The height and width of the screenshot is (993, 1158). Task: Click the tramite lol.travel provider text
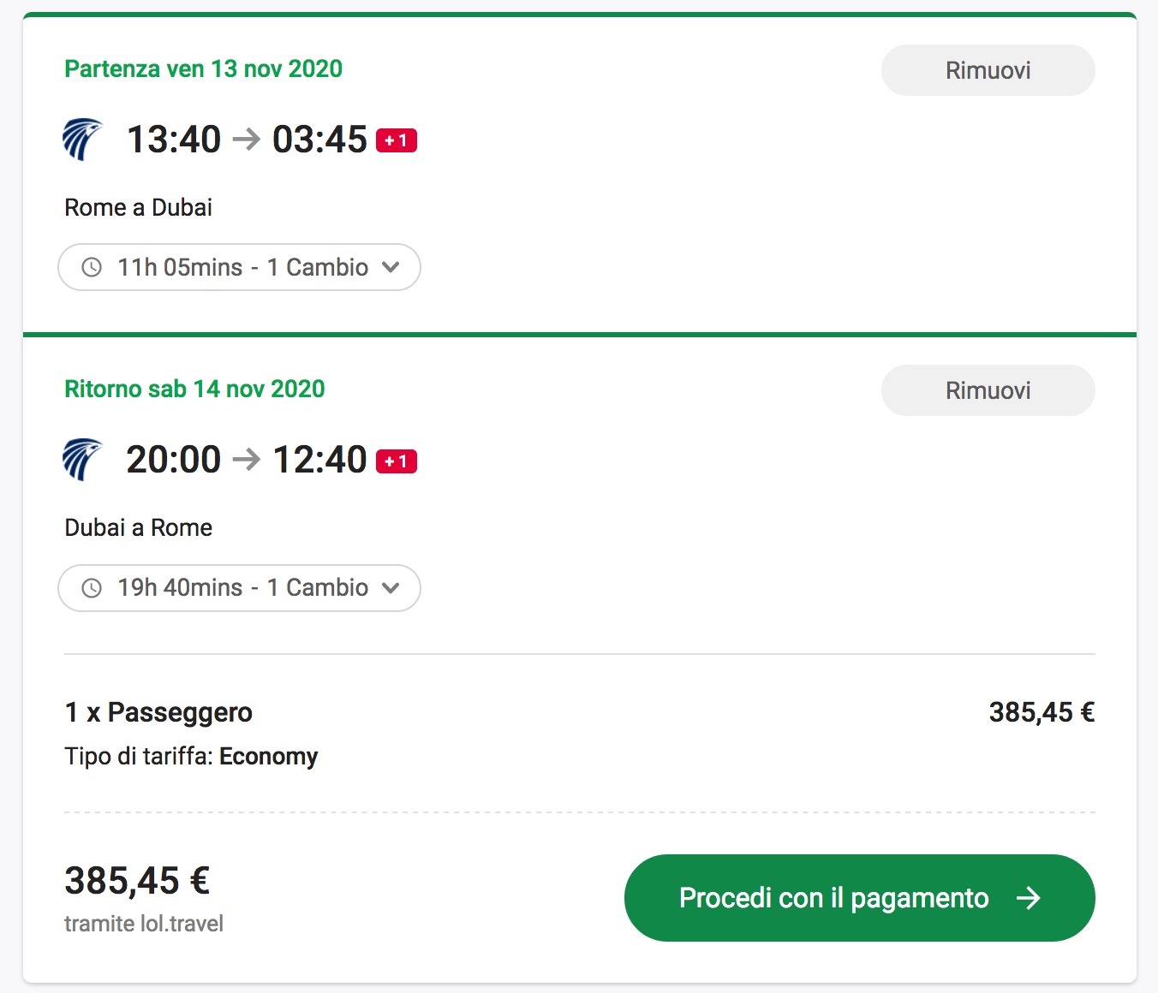coord(144,924)
